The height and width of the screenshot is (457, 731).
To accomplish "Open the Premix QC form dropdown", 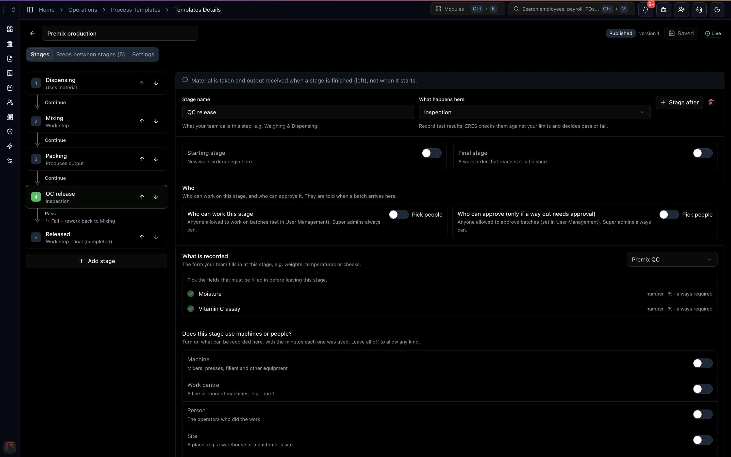I will 672,260.
